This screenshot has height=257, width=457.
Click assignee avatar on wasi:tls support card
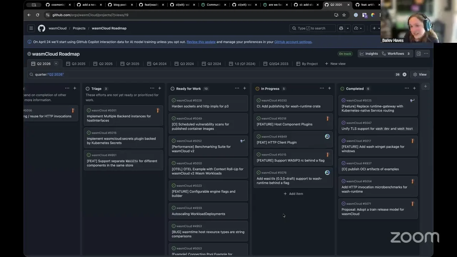pyautogui.click(x=327, y=172)
